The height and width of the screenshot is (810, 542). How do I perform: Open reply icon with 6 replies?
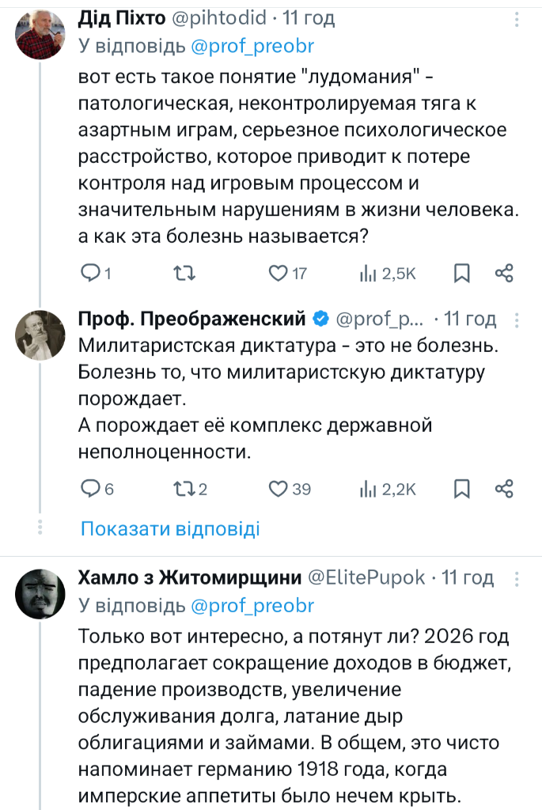(x=92, y=489)
